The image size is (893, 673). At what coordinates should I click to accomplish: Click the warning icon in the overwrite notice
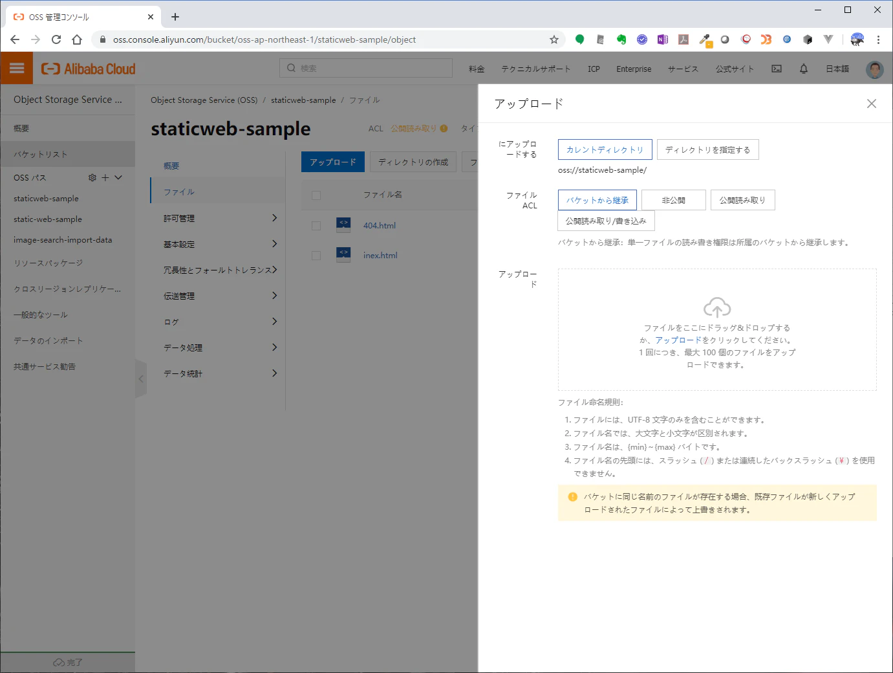click(x=572, y=497)
